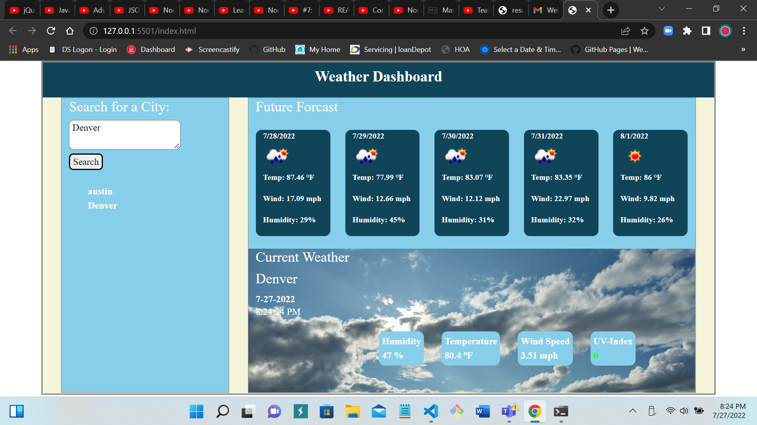Expand the bookmarks overflow chevron
Screen dimensions: 757x425
743,50
